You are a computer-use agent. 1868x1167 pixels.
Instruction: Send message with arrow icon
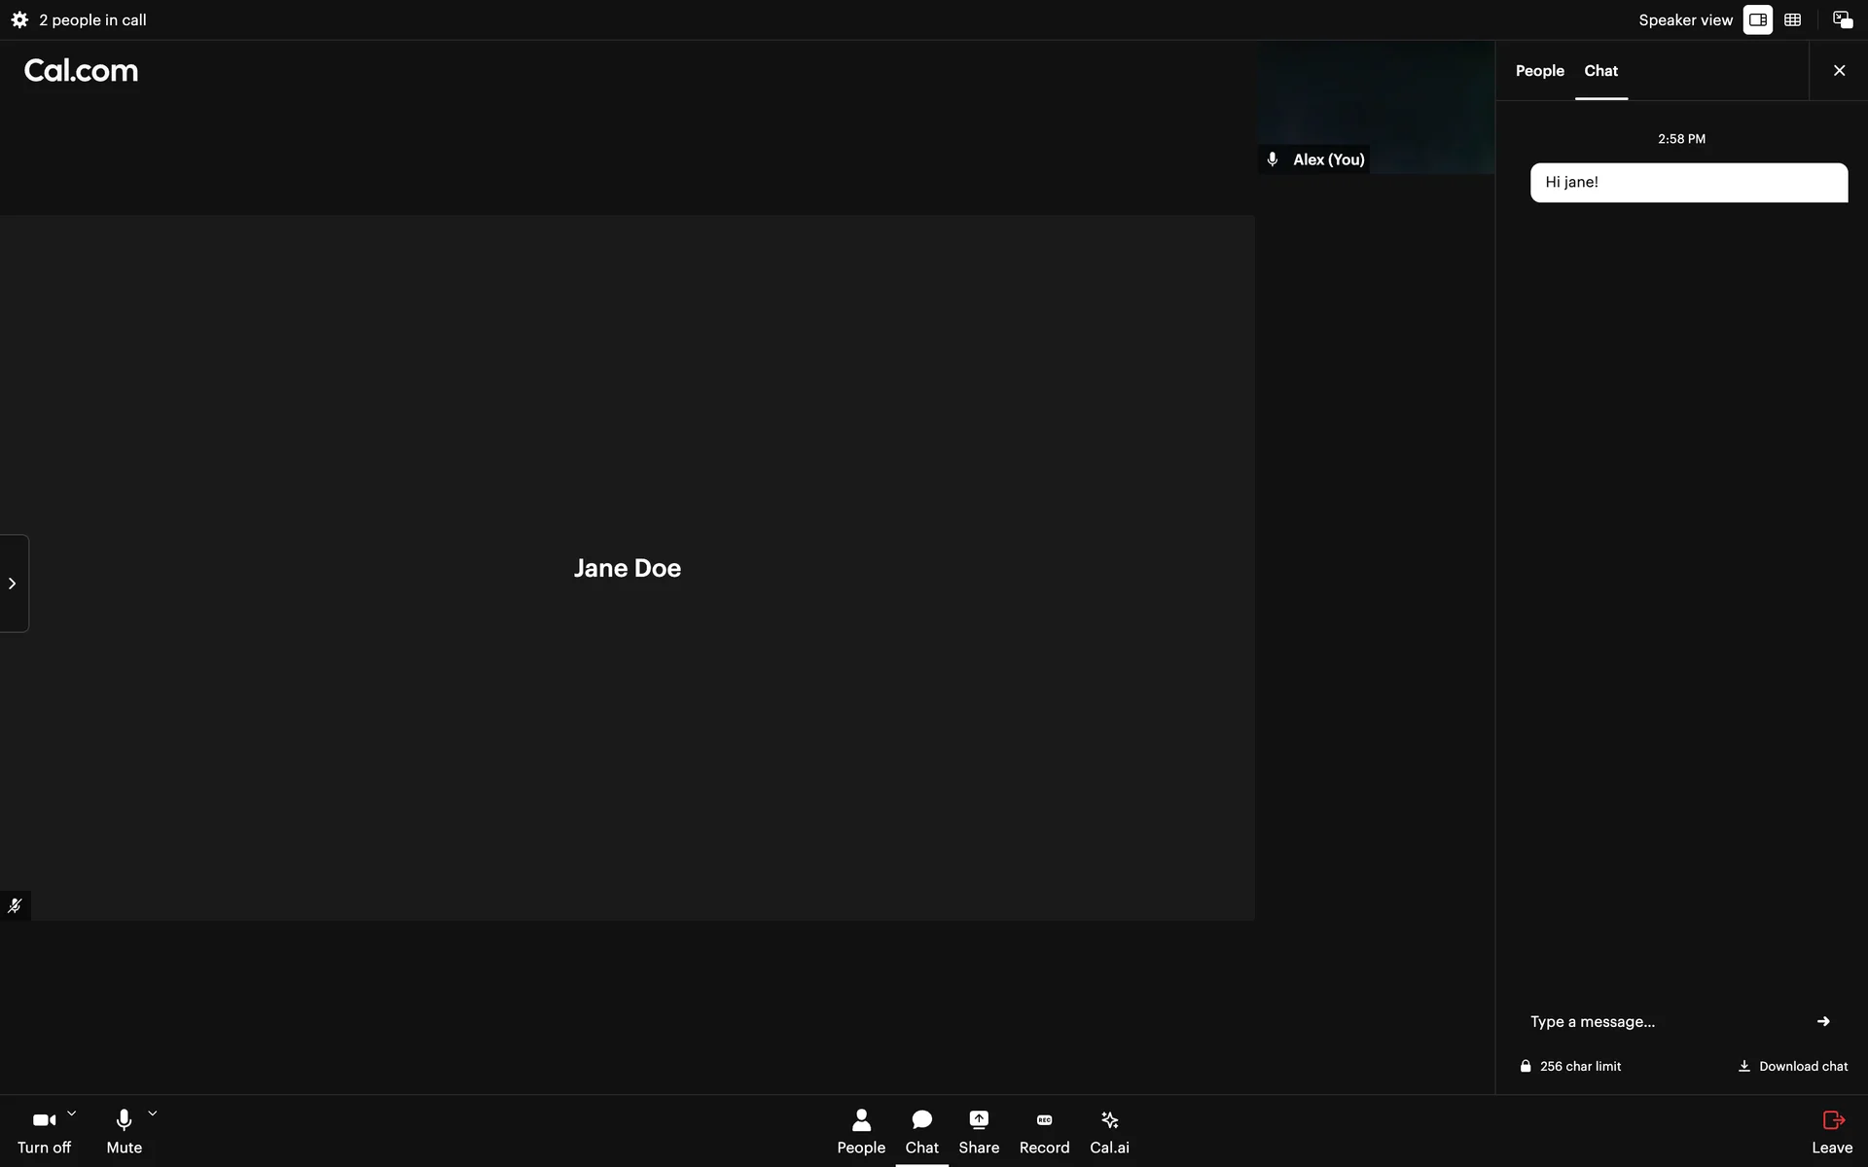(x=1822, y=1021)
